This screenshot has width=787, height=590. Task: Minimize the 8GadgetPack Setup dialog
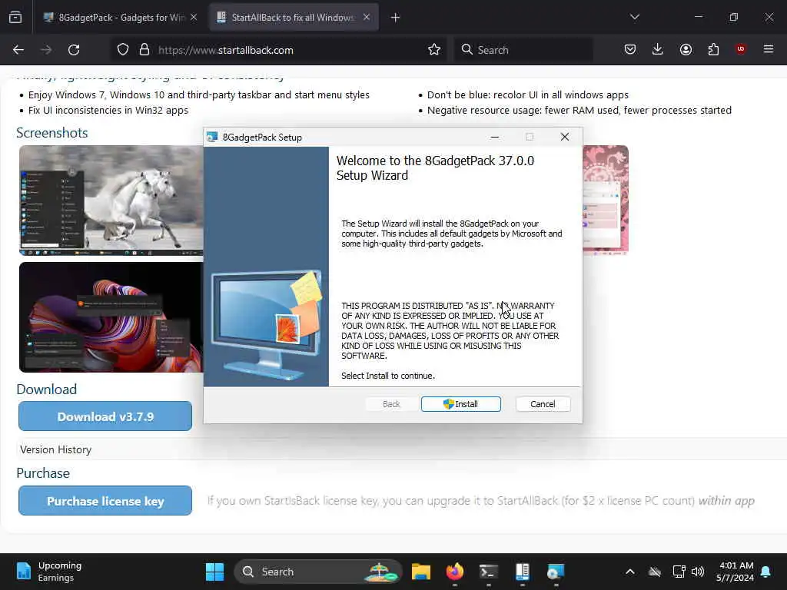click(x=494, y=137)
